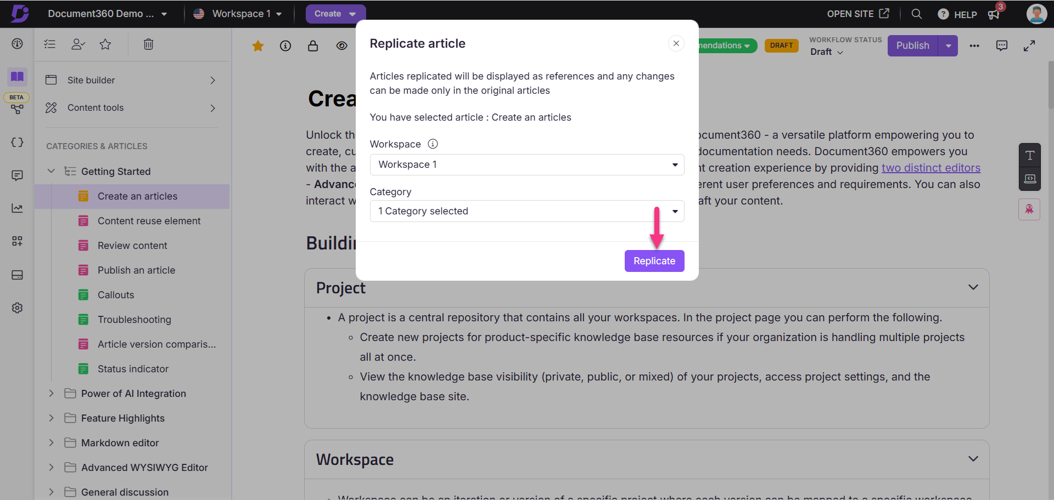Expand Markdown editor folder

51,442
